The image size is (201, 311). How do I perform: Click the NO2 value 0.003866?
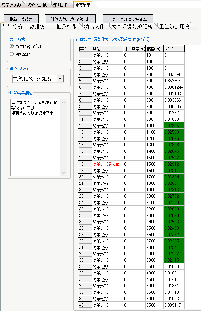point(174,100)
